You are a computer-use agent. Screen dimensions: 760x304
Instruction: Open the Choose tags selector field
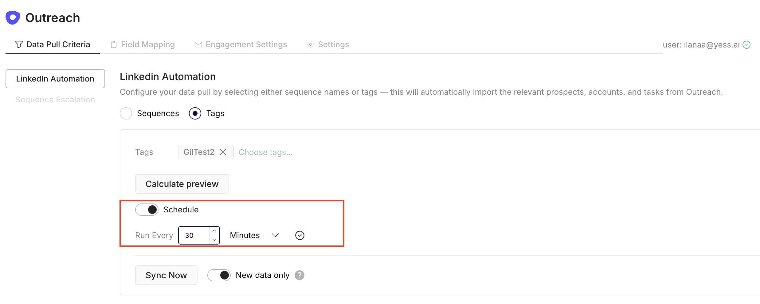266,152
